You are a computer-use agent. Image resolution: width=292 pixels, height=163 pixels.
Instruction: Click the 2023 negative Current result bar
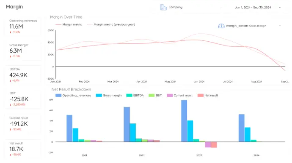(208, 144)
